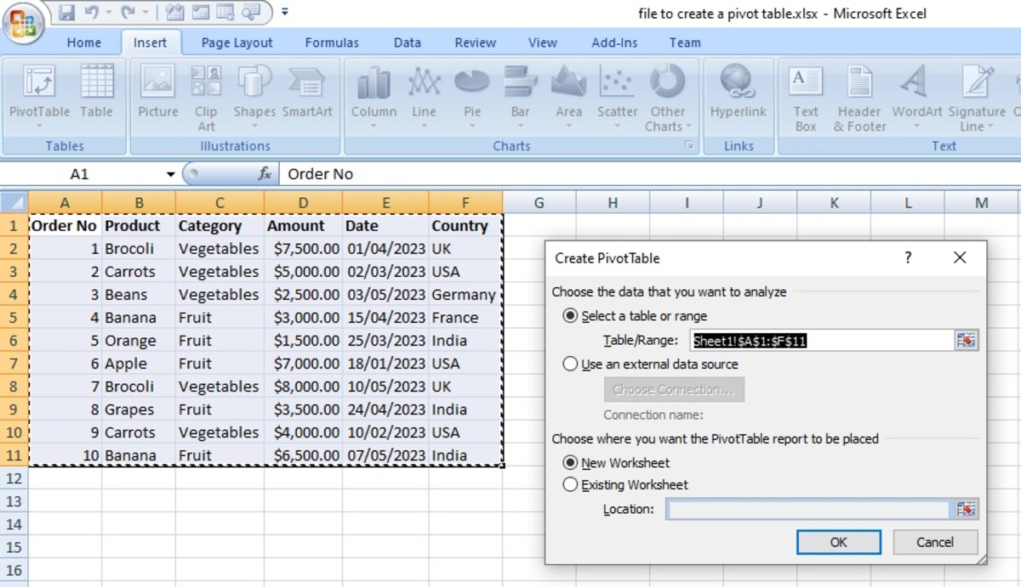
Task: Select the 'Select a table or range' option
Action: tap(571, 316)
